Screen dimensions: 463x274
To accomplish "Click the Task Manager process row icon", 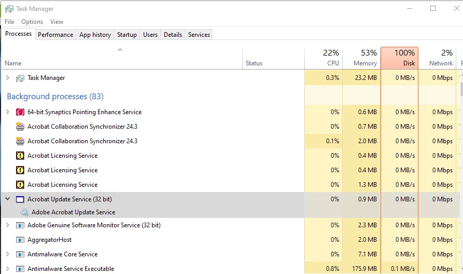I will (20, 78).
